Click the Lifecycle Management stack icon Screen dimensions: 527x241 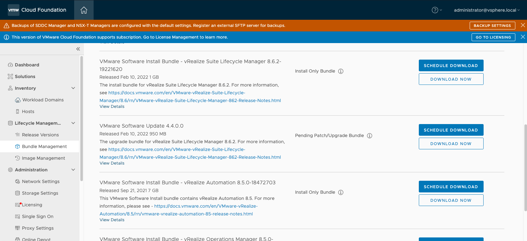[x=10, y=123]
